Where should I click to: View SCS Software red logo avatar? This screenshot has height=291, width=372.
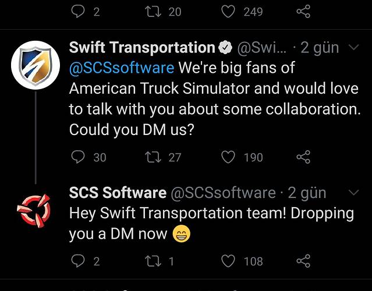[x=34, y=211]
